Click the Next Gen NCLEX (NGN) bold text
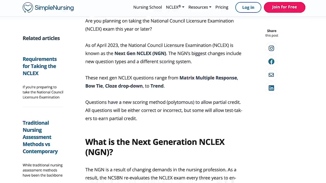 coord(140,53)
